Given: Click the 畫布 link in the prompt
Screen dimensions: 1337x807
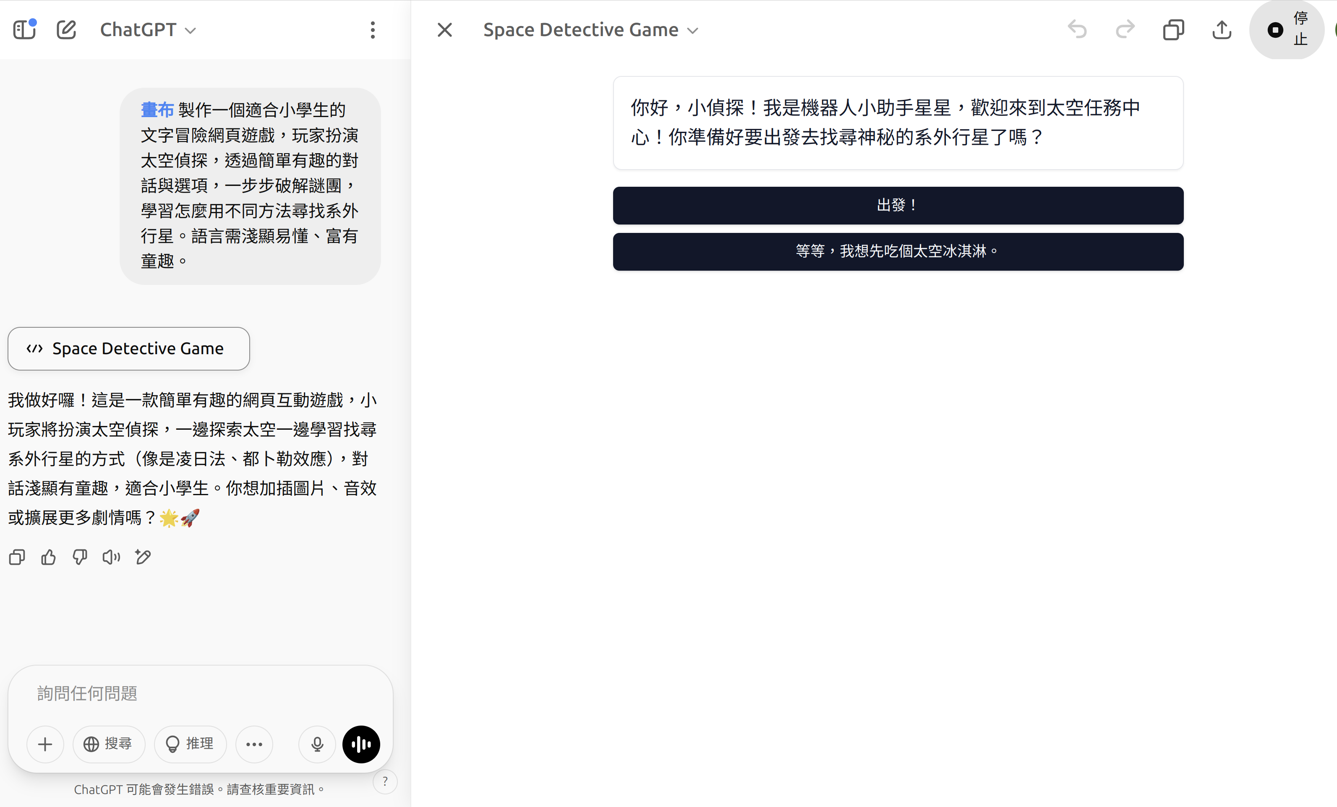Looking at the screenshot, I should point(157,110).
